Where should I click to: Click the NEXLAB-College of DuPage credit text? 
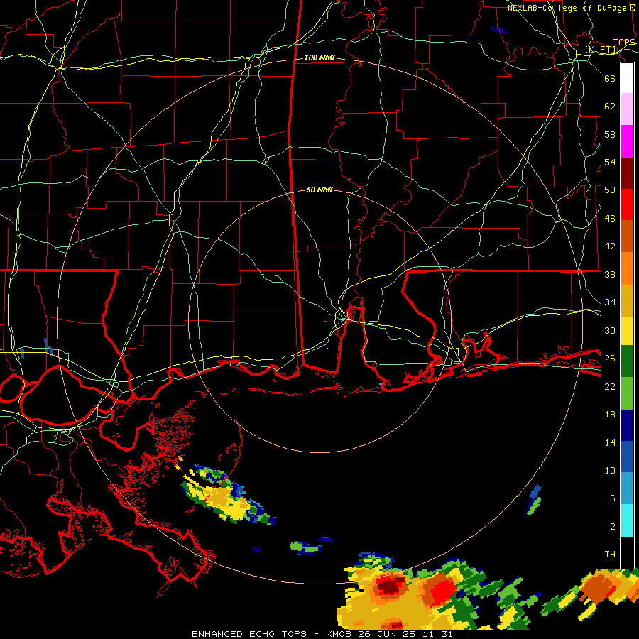click(x=572, y=8)
